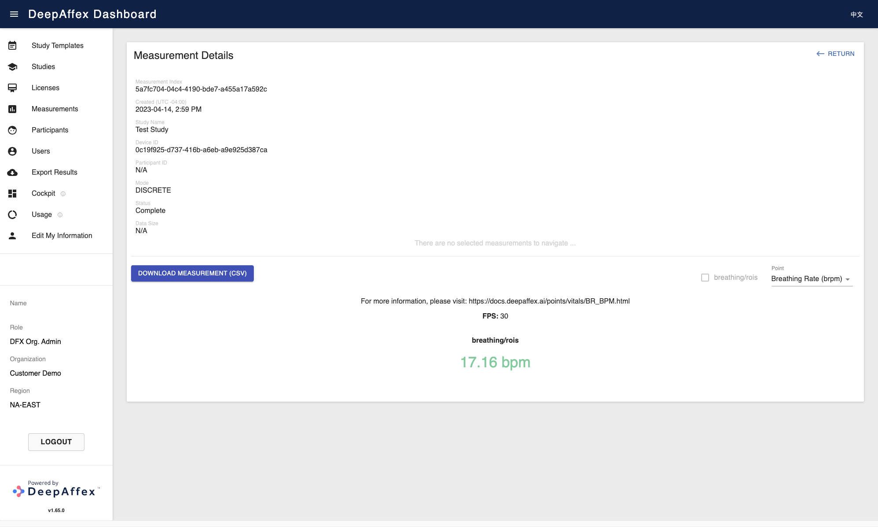Click the Device ID value
Screen dimensions: 878x527
click(201, 150)
